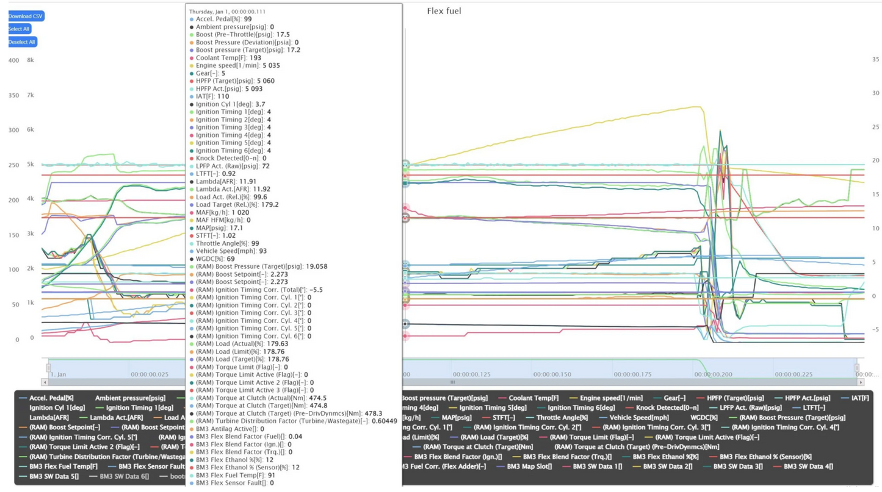Toggle the BM3 Map Slot[] legend item
The width and height of the screenshot is (882, 492).
tap(529, 466)
